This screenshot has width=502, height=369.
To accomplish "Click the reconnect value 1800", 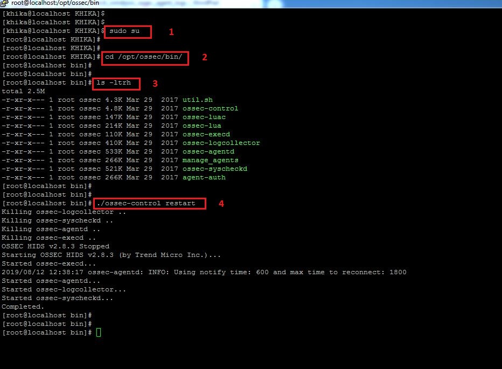I will (x=398, y=272).
